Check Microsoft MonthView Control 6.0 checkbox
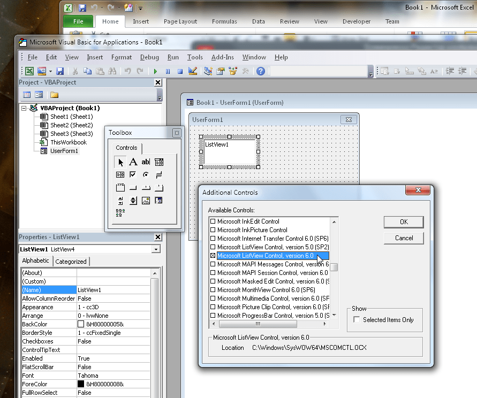 click(213, 290)
